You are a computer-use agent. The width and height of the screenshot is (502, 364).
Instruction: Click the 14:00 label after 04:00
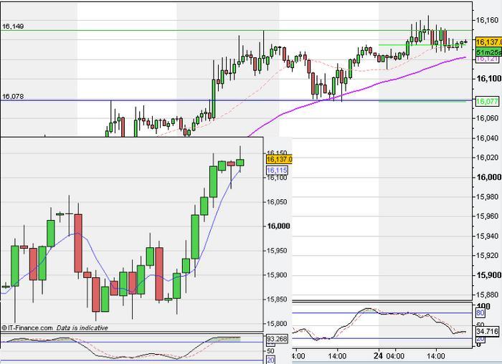[x=436, y=356]
